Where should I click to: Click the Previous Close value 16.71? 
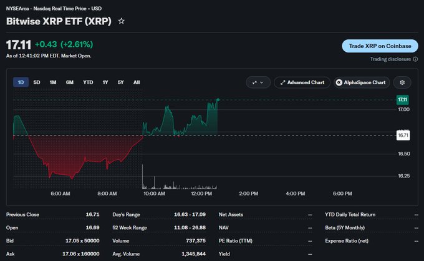(x=92, y=214)
